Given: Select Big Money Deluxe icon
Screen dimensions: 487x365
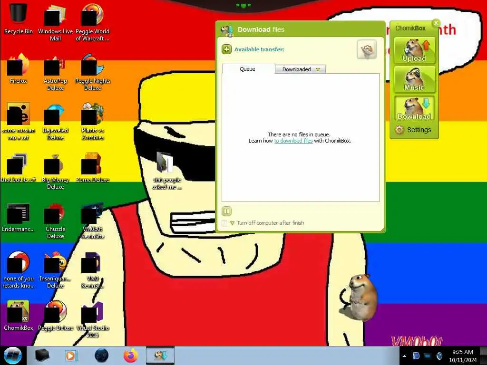Looking at the screenshot, I should point(55,171).
